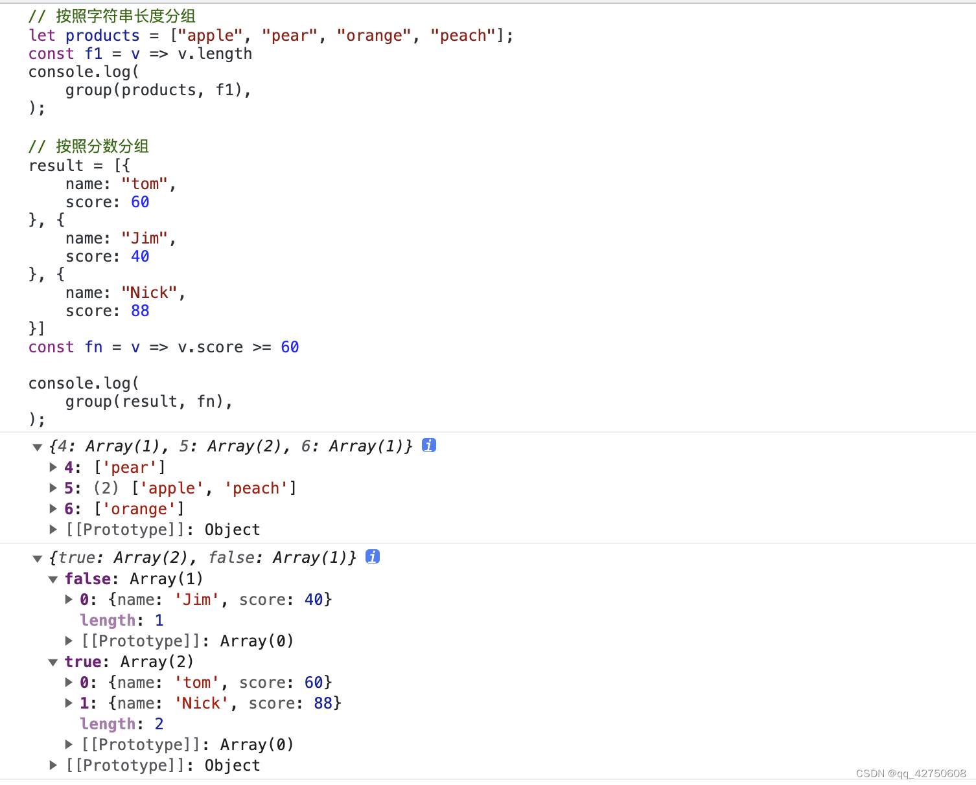The height and width of the screenshot is (785, 976).
Task: Expand the tom score 60 object entry
Action: (x=69, y=682)
